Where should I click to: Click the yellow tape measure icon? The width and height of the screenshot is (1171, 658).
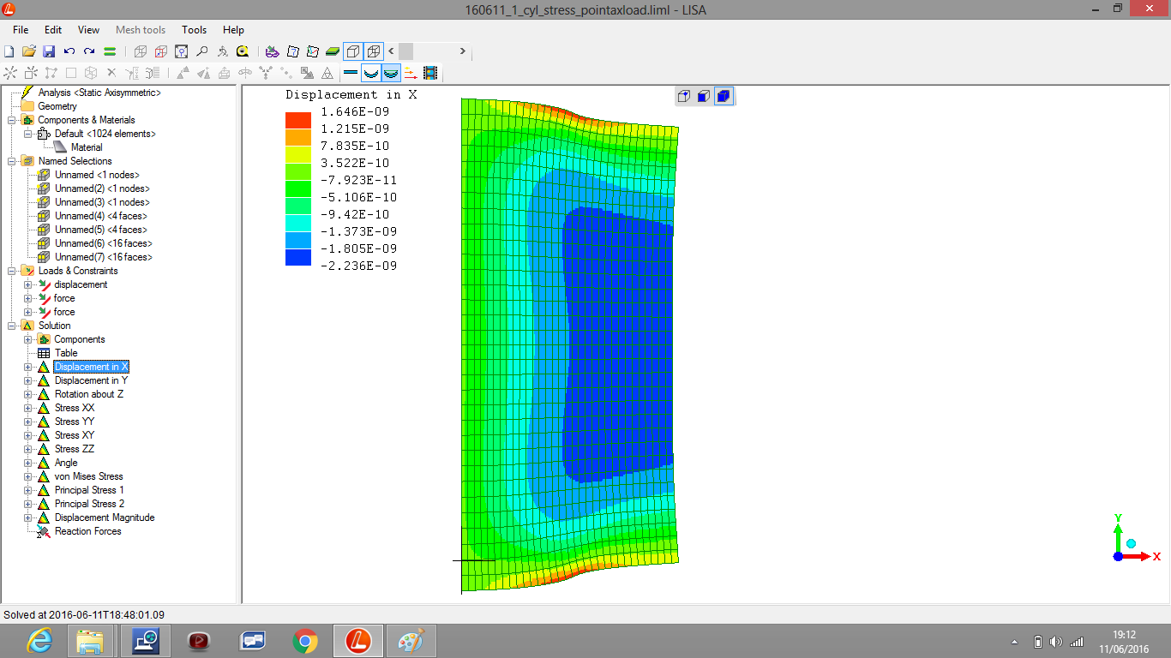pyautogui.click(x=243, y=51)
